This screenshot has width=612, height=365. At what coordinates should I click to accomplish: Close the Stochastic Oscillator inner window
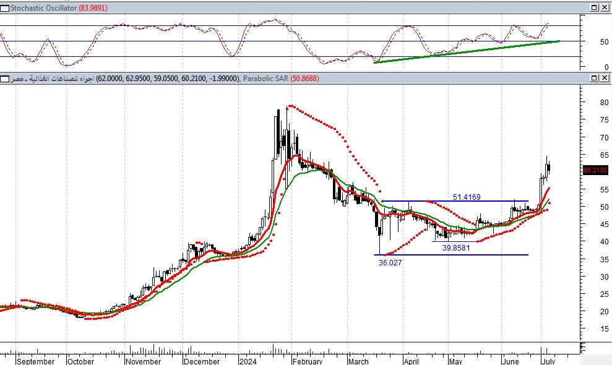click(603, 7)
